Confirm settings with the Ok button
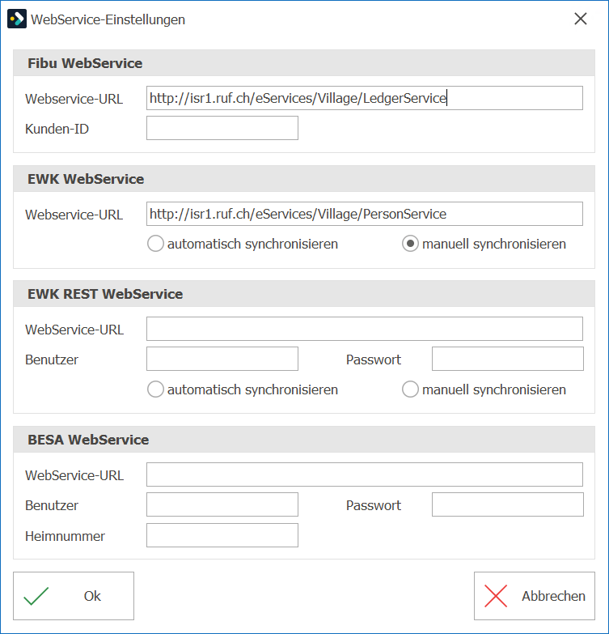Image resolution: width=609 pixels, height=634 pixels. click(x=74, y=596)
